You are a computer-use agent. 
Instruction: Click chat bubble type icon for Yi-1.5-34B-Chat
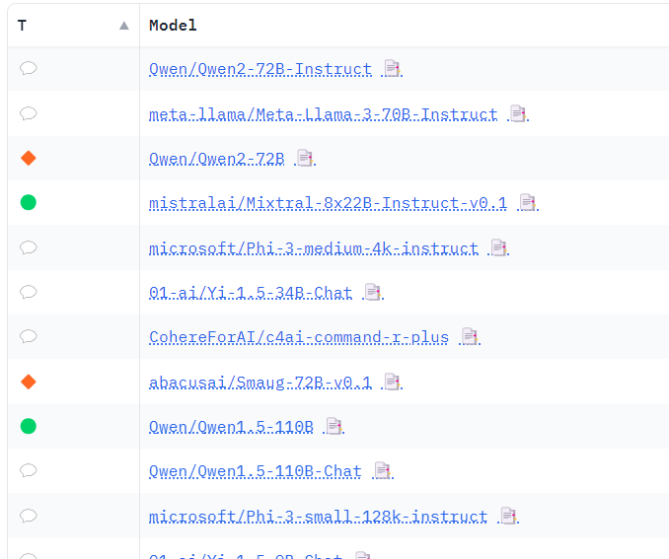point(29,292)
